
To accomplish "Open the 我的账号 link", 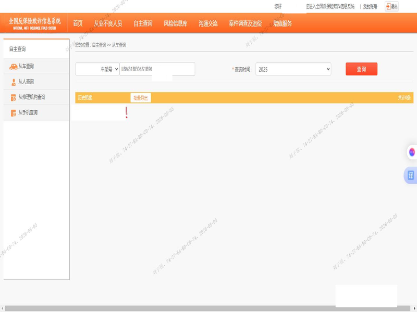I will coord(370,7).
